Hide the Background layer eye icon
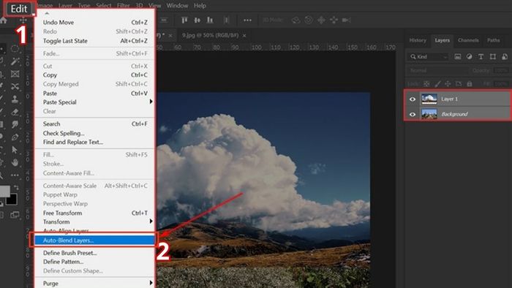This screenshot has width=512, height=288. [413, 114]
